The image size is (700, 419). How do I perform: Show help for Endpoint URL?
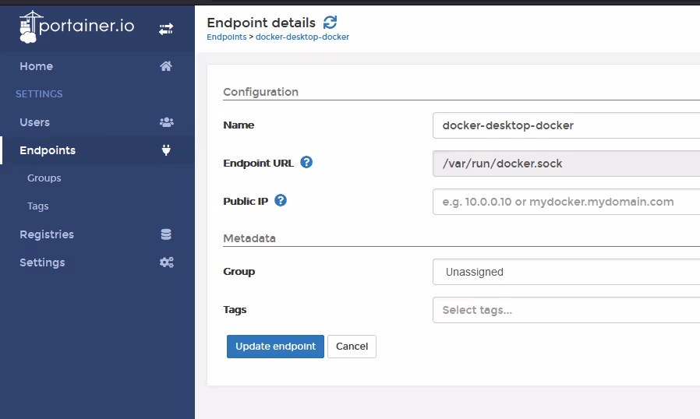click(306, 163)
